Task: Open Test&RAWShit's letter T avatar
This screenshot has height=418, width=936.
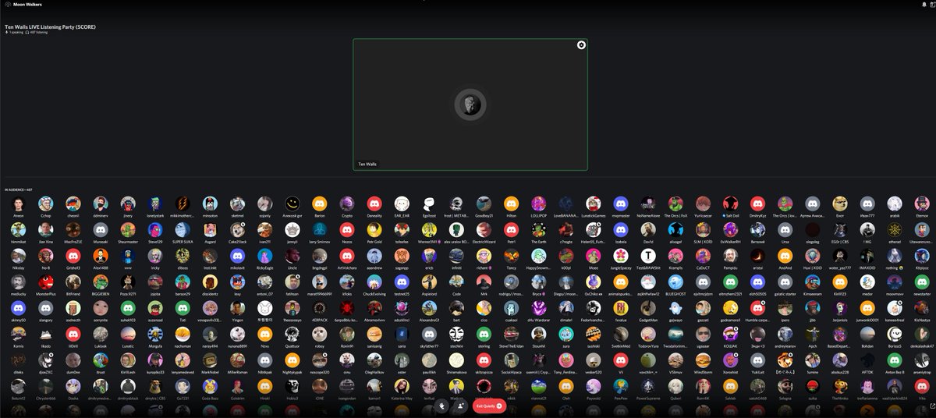Action: coord(648,256)
